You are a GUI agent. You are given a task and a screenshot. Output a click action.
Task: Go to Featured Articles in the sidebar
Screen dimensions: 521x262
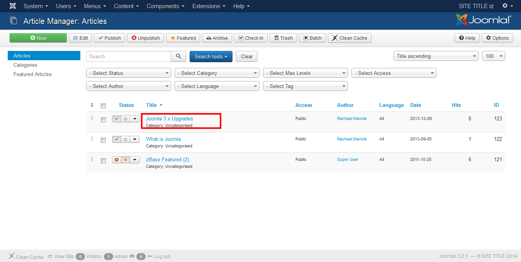[x=32, y=74]
